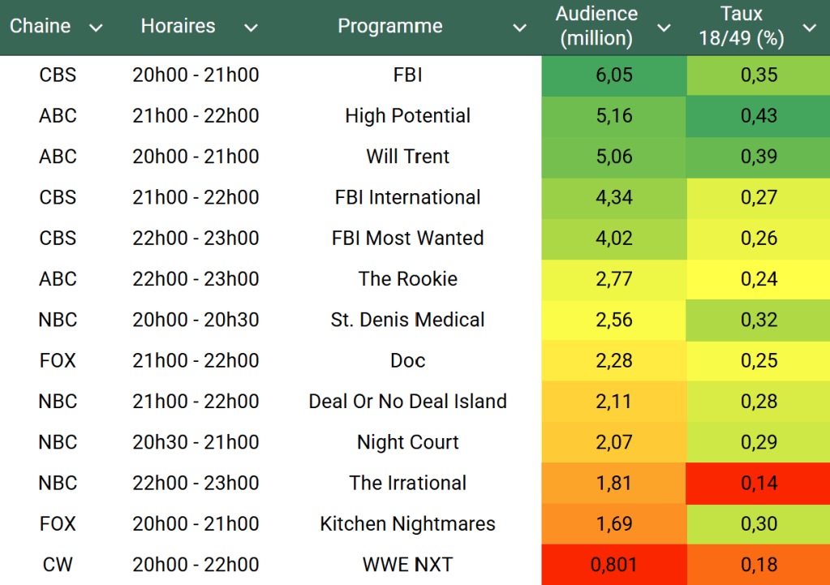Select the St. Denis Medical cell

tap(407, 320)
